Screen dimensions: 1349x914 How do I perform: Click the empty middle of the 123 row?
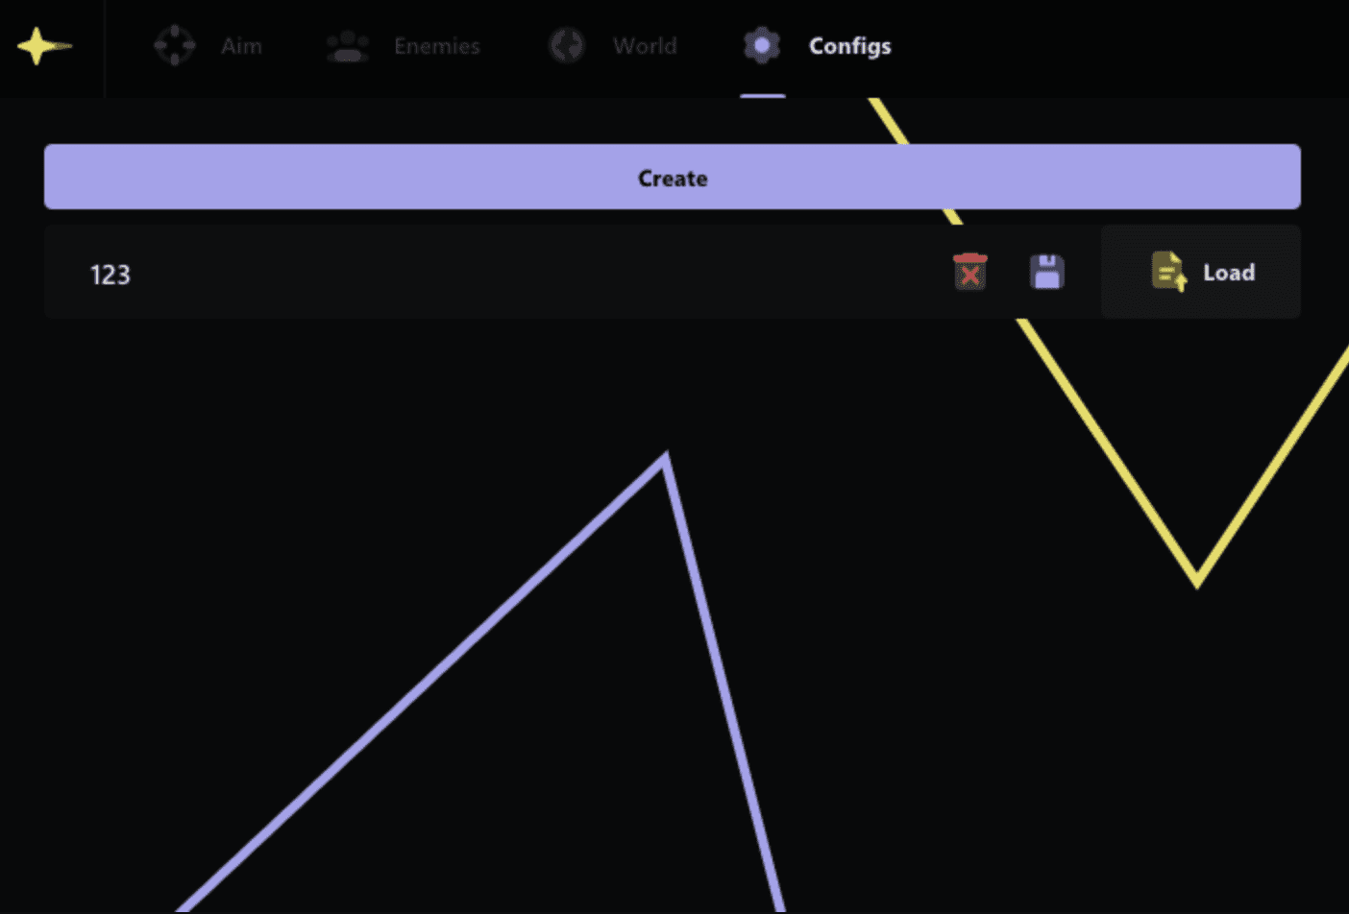(538, 273)
